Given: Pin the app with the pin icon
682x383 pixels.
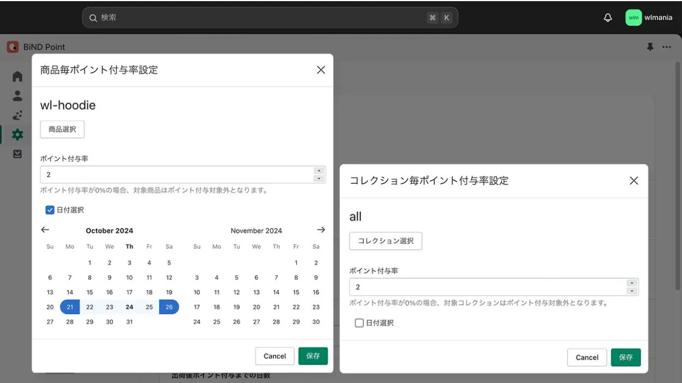Looking at the screenshot, I should [650, 47].
